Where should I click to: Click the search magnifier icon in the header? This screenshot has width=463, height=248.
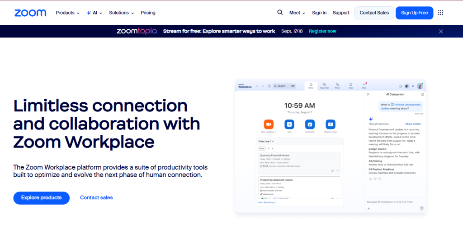point(280,13)
